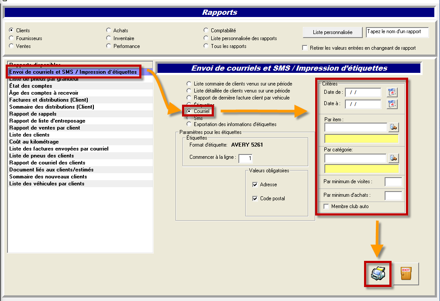Click the EXIT door icon
Image resolution: width=440 pixels, height=301 pixels.
pyautogui.click(x=406, y=274)
